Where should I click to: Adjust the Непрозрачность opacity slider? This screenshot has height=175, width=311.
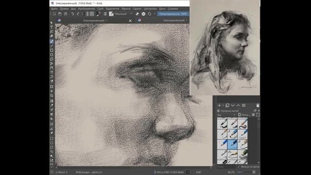[173, 14]
